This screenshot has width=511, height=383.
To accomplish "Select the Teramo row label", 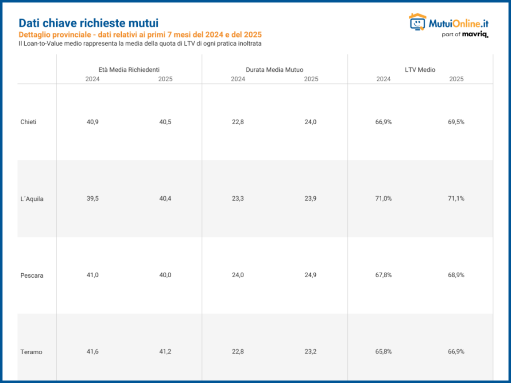I will click(31, 352).
